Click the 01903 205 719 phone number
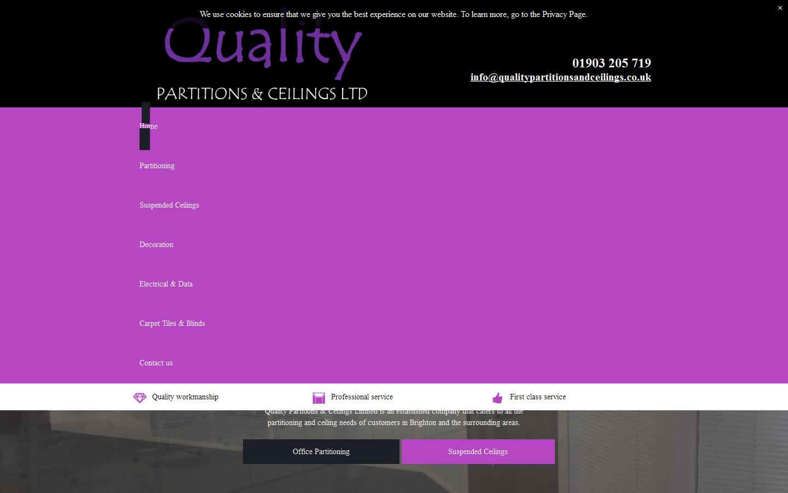Image resolution: width=788 pixels, height=493 pixels. click(x=611, y=63)
